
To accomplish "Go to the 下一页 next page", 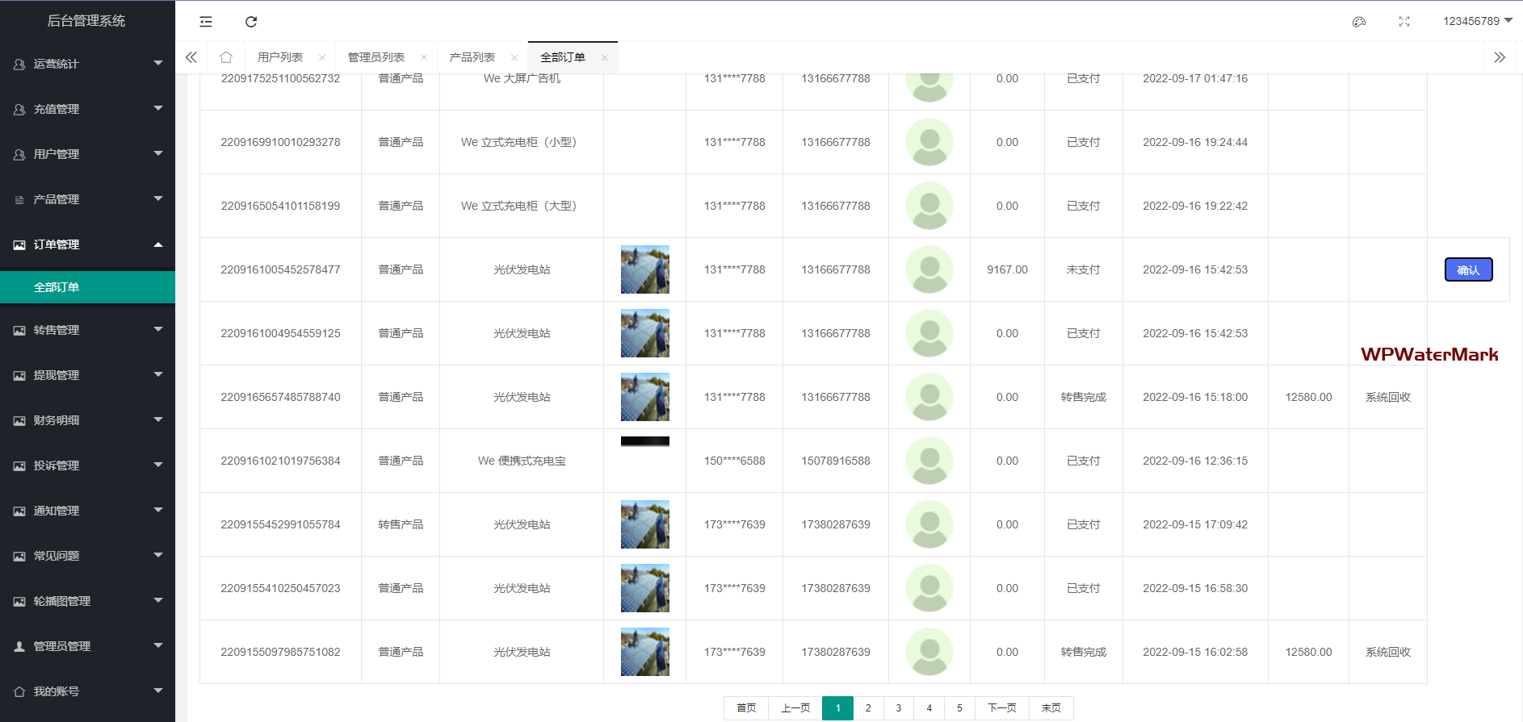I will point(1001,708).
